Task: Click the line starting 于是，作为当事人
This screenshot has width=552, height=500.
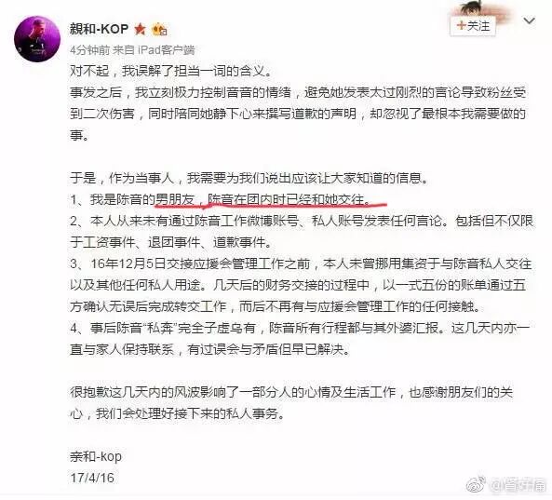Action: pyautogui.click(x=249, y=178)
